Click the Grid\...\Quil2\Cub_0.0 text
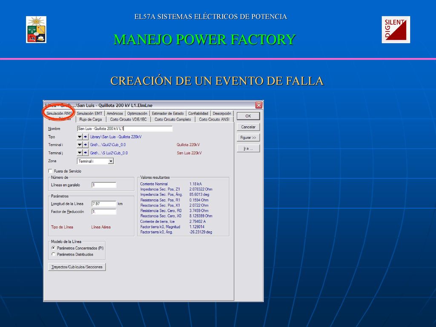Viewport: 436px width, 327px height. coord(108,145)
